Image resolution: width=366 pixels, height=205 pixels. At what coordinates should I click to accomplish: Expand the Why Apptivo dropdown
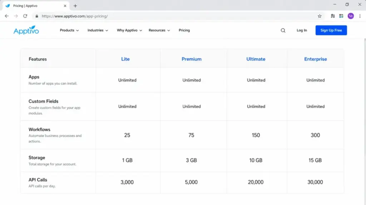(x=129, y=30)
